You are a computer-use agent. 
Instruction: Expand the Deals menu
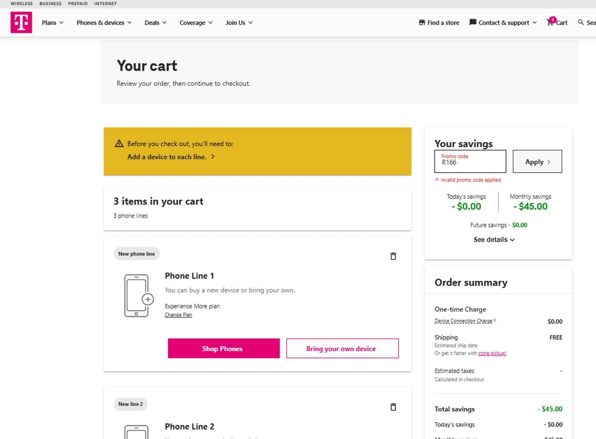pyautogui.click(x=156, y=23)
